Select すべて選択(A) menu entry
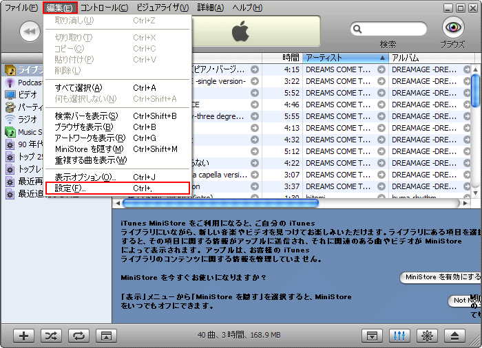The height and width of the screenshot is (348, 482). click(x=78, y=87)
